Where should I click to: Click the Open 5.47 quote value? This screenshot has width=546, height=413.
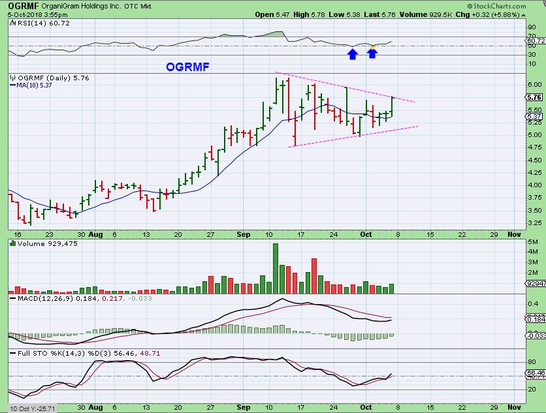[272, 14]
